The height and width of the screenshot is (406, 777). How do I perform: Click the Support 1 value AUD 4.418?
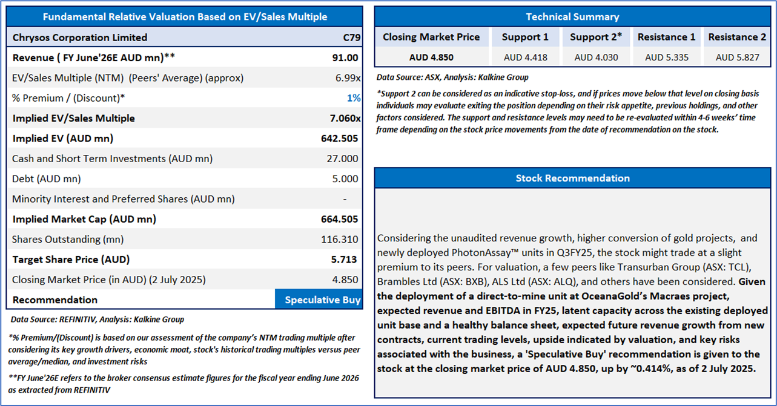525,57
